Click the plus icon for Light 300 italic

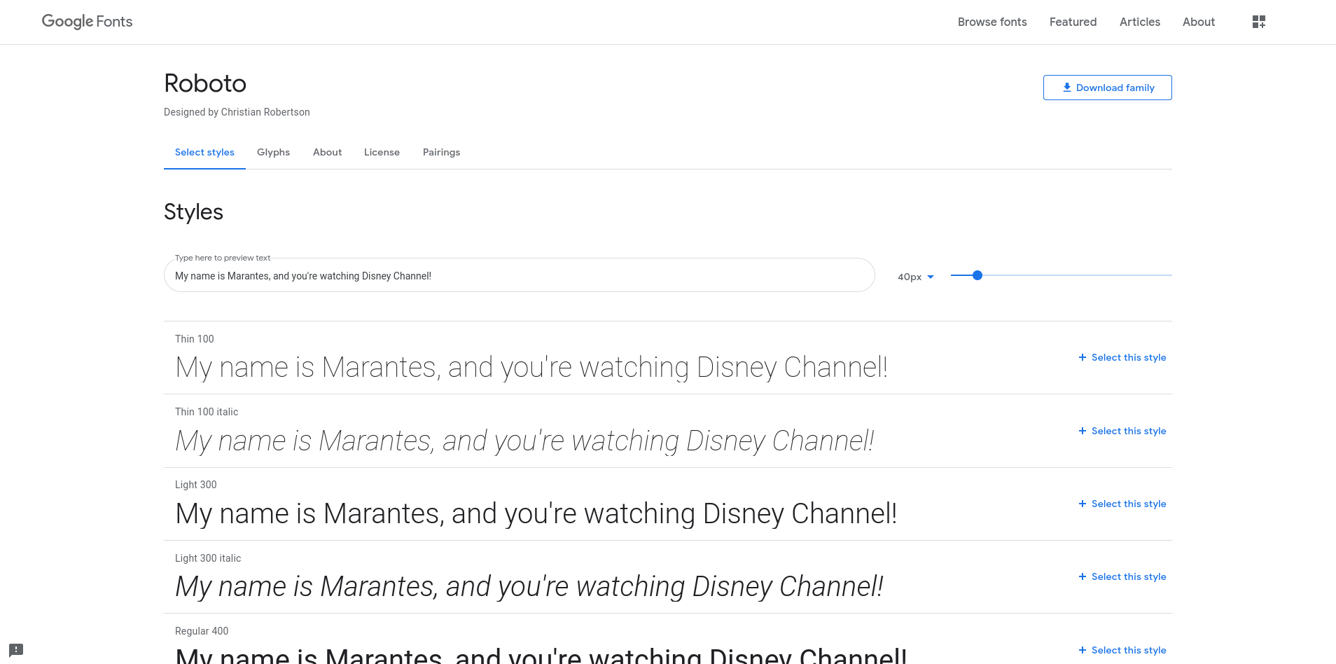tap(1083, 576)
